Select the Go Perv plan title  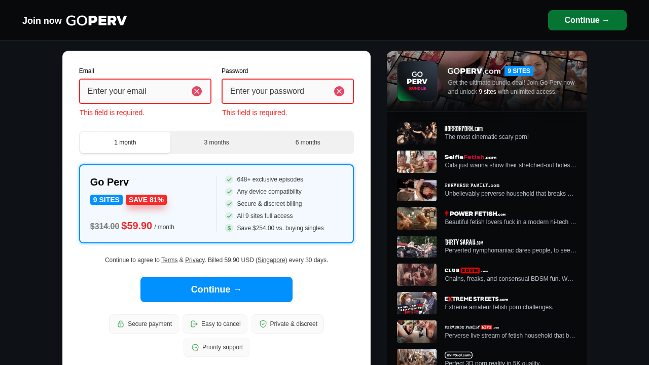pyautogui.click(x=110, y=182)
